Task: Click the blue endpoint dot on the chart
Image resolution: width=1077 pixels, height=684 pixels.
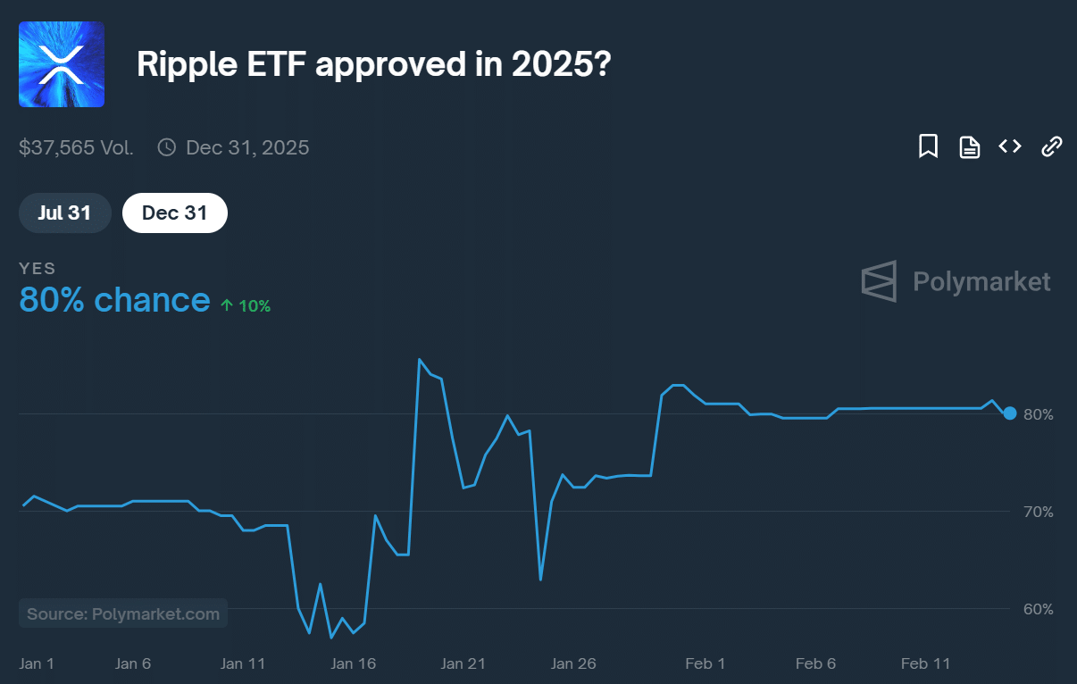Action: [1009, 413]
